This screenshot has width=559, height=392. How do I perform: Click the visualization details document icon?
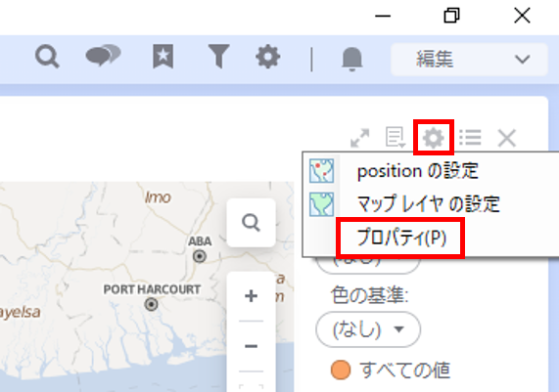(x=395, y=138)
